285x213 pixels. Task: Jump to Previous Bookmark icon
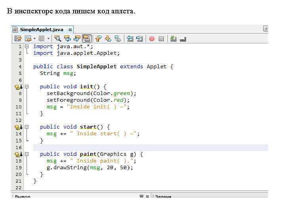click(99, 38)
